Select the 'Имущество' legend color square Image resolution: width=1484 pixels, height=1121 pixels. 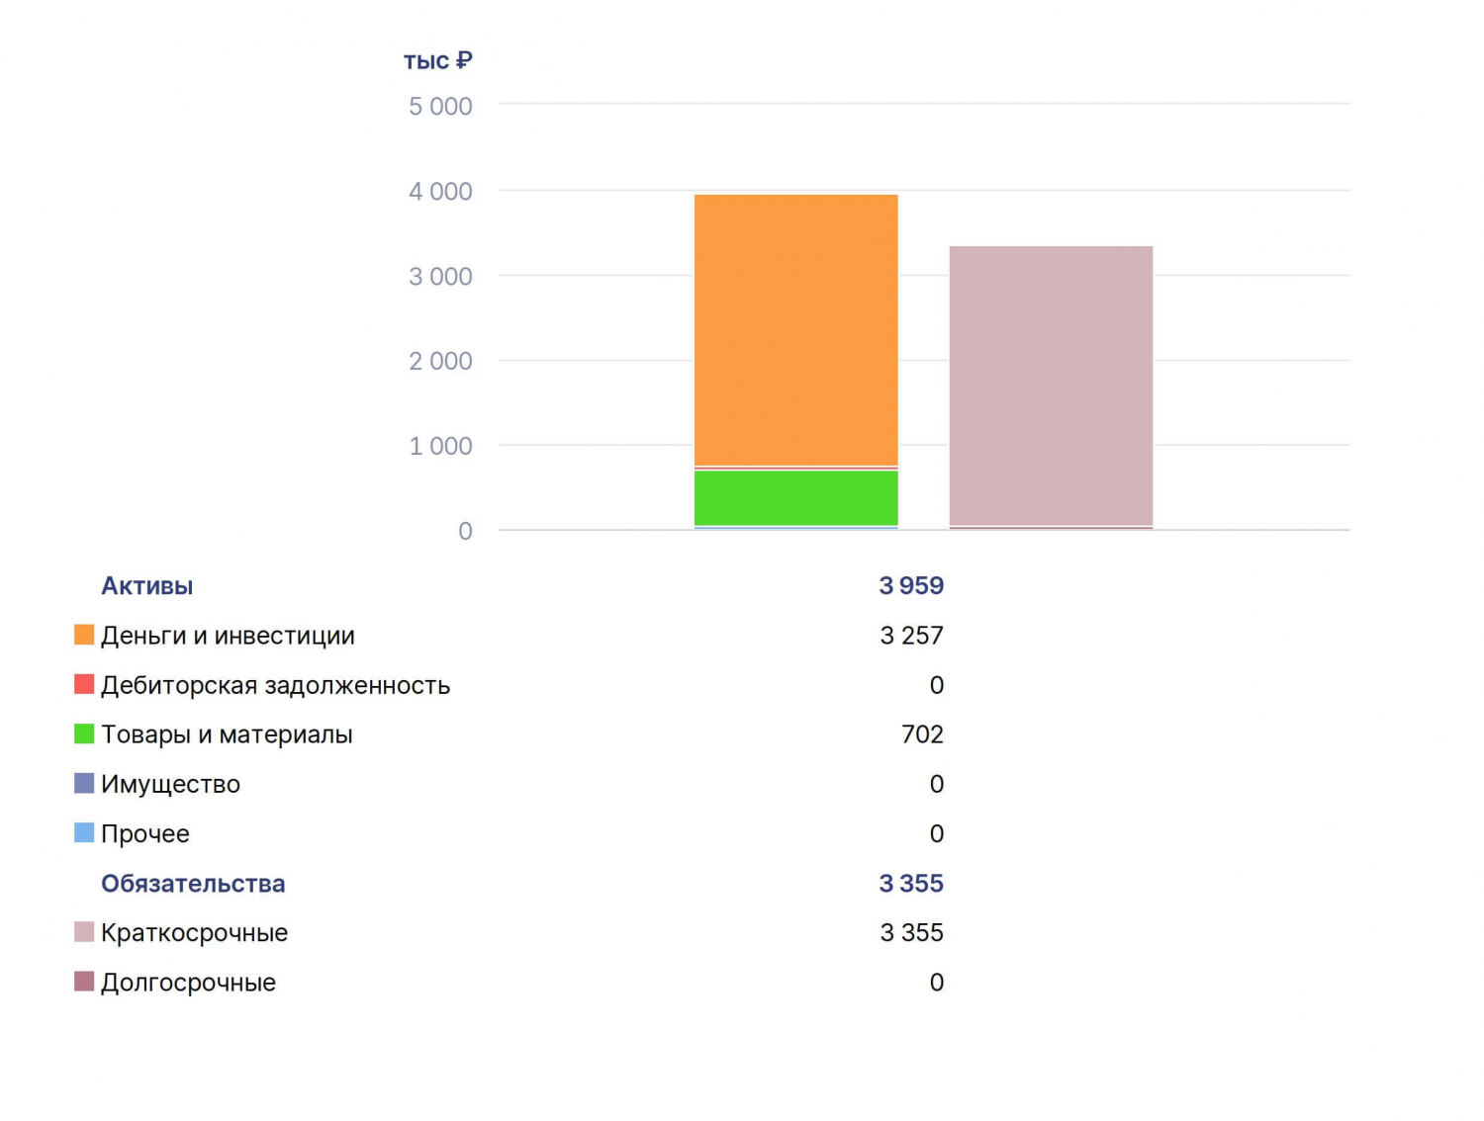click(84, 783)
